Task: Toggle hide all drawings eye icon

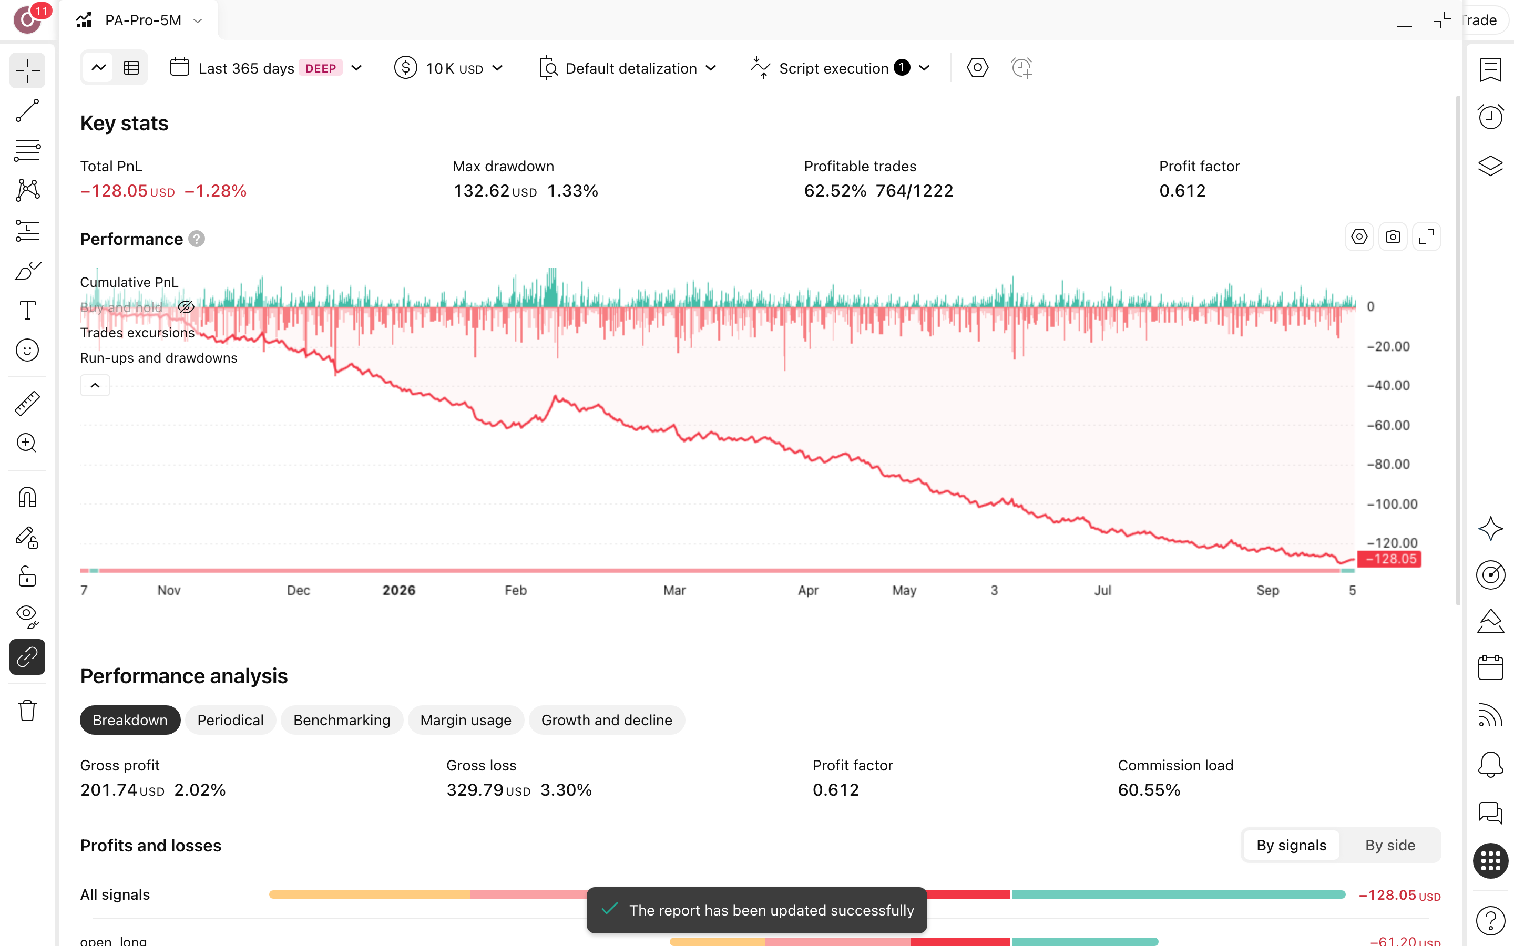Action: coord(27,617)
